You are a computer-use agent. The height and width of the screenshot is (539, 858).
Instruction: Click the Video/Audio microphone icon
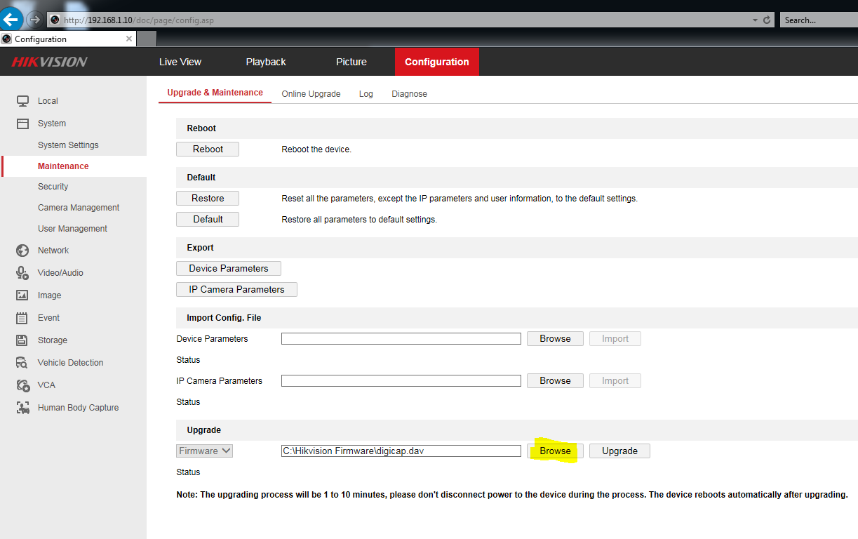[x=22, y=273]
